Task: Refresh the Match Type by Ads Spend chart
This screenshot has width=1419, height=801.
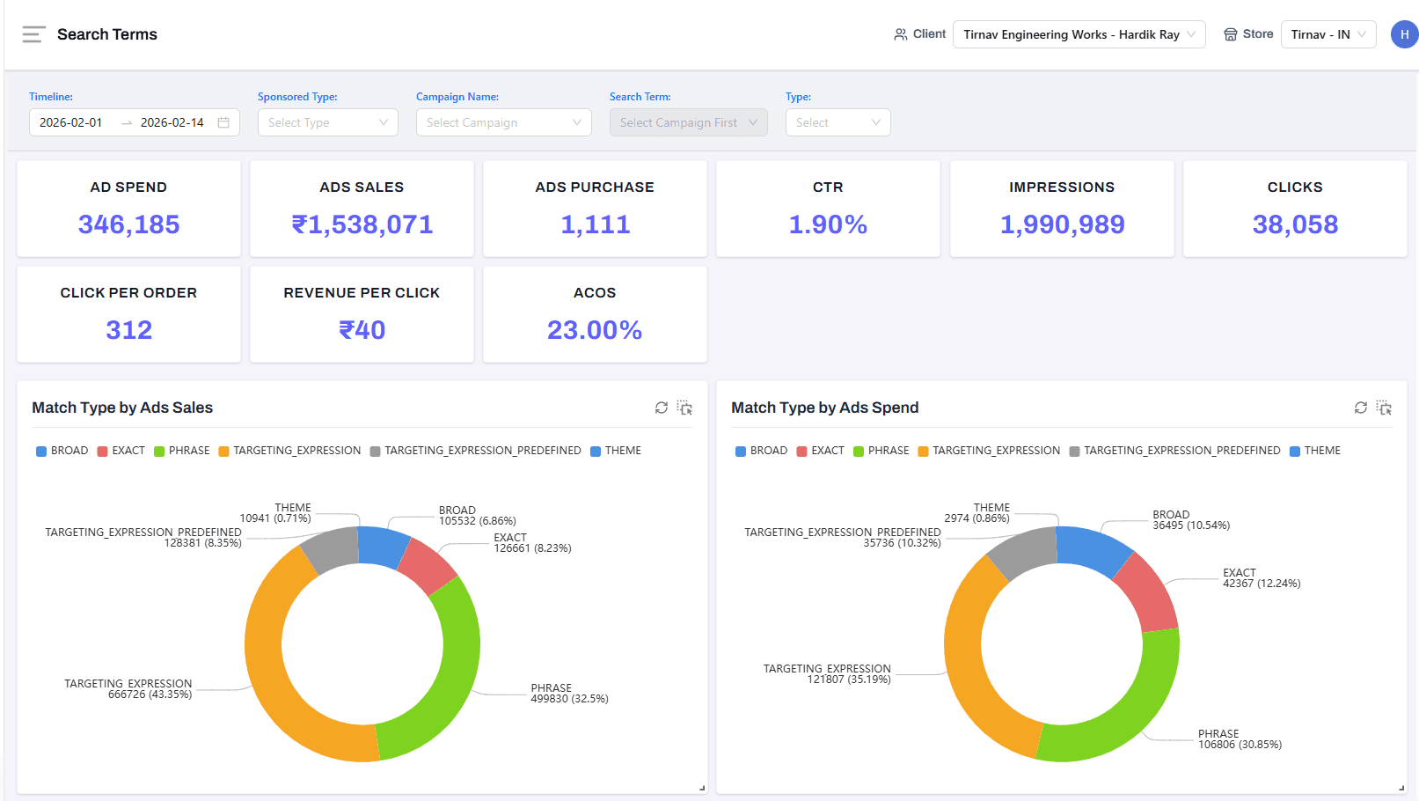Action: pyautogui.click(x=1361, y=408)
